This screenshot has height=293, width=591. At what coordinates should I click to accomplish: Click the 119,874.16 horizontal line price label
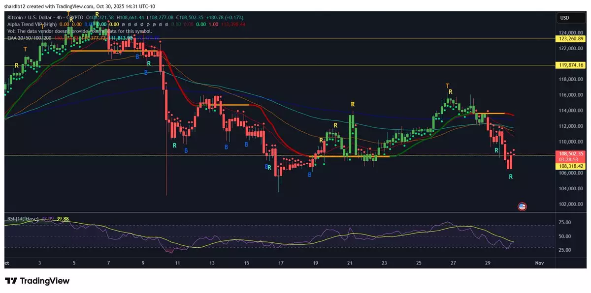(571, 65)
